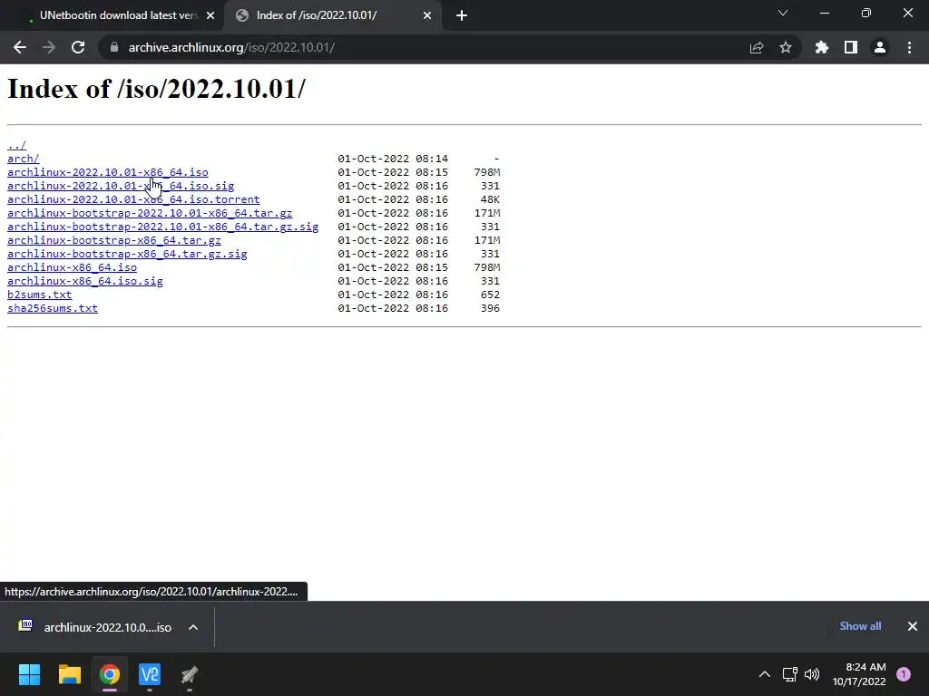Image resolution: width=929 pixels, height=696 pixels.
Task: Open the clock and date flyout
Action: pyautogui.click(x=859, y=674)
